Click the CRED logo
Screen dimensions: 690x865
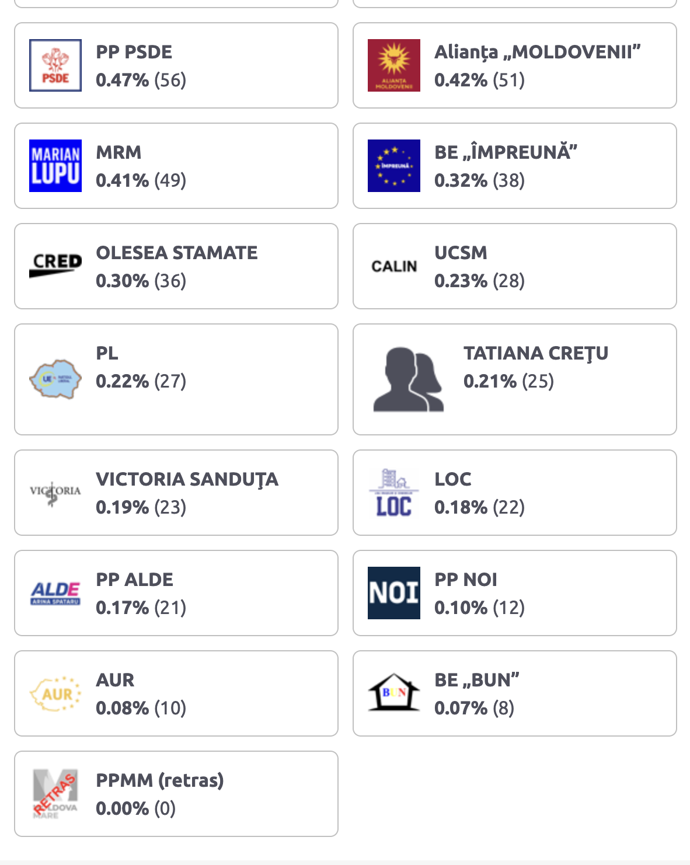coord(55,266)
